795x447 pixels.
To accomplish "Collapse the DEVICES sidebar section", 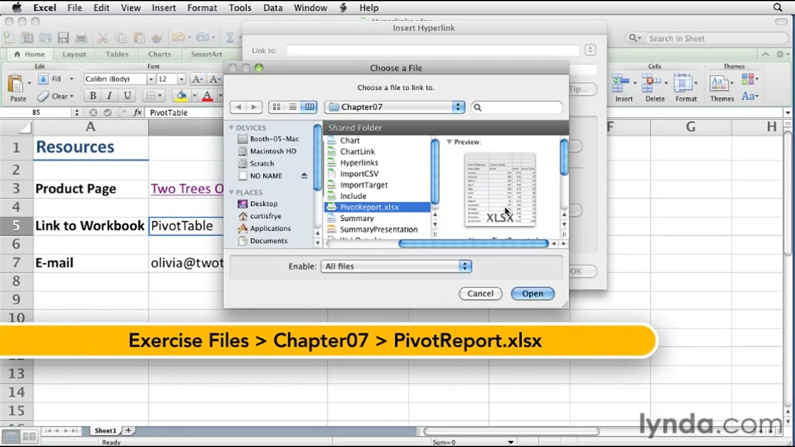I will tap(231, 128).
